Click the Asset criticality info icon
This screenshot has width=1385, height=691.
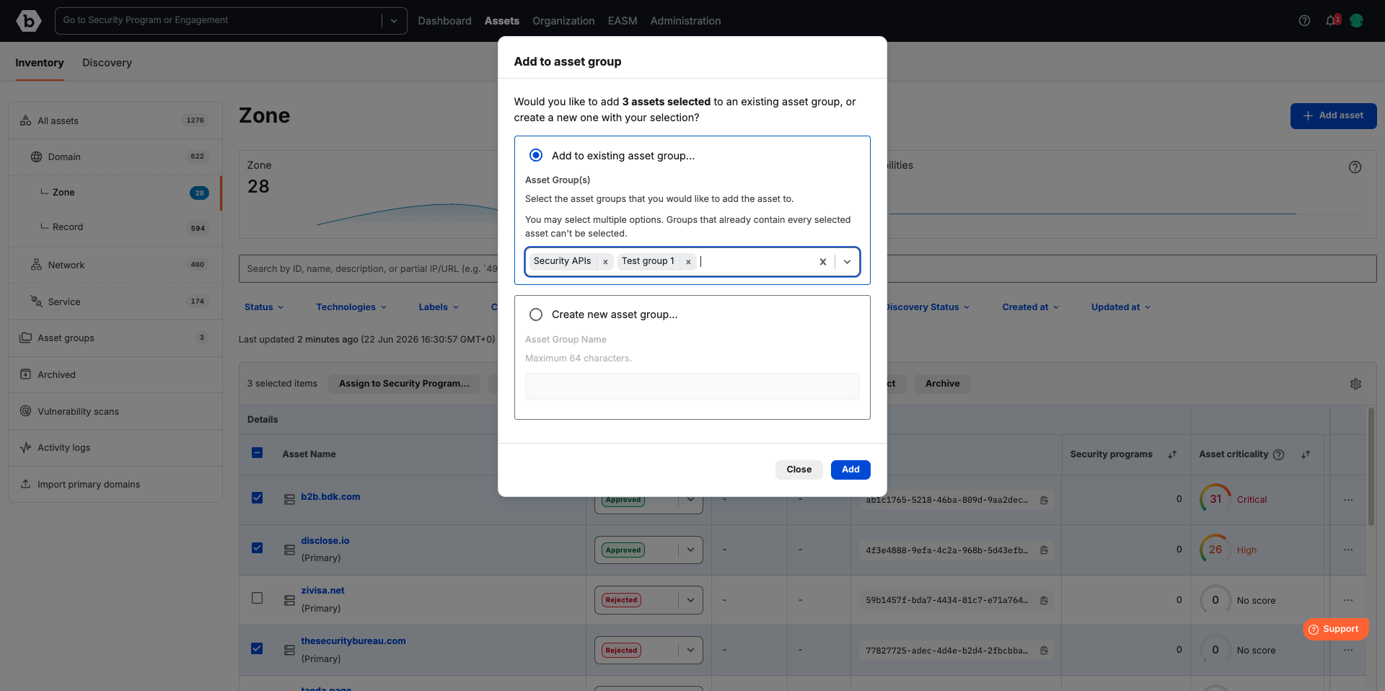pyautogui.click(x=1278, y=454)
